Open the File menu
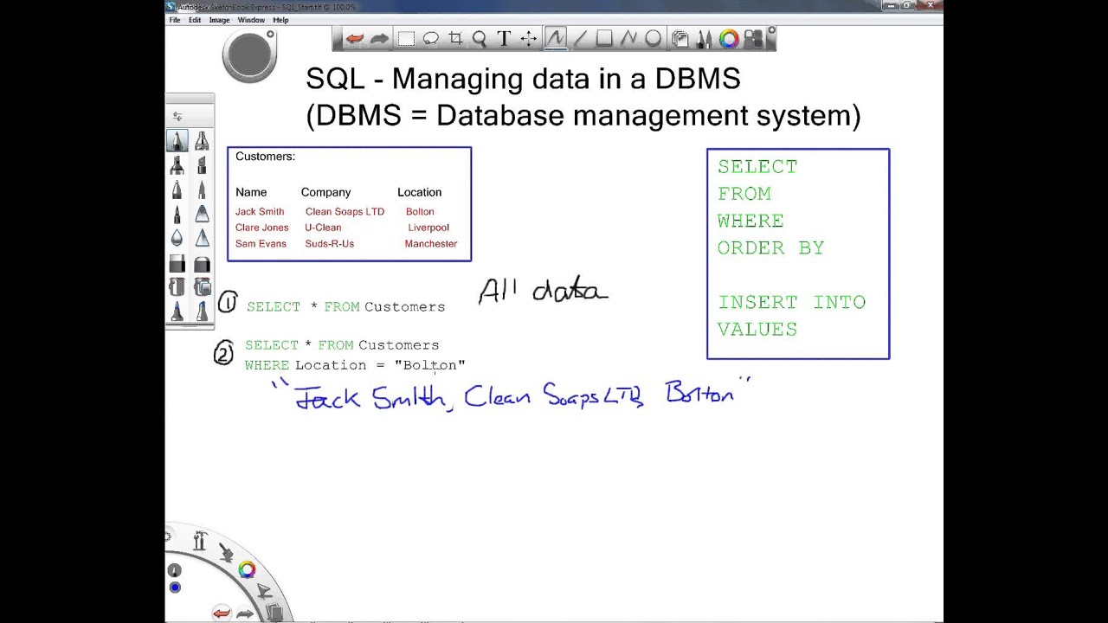 [x=175, y=20]
